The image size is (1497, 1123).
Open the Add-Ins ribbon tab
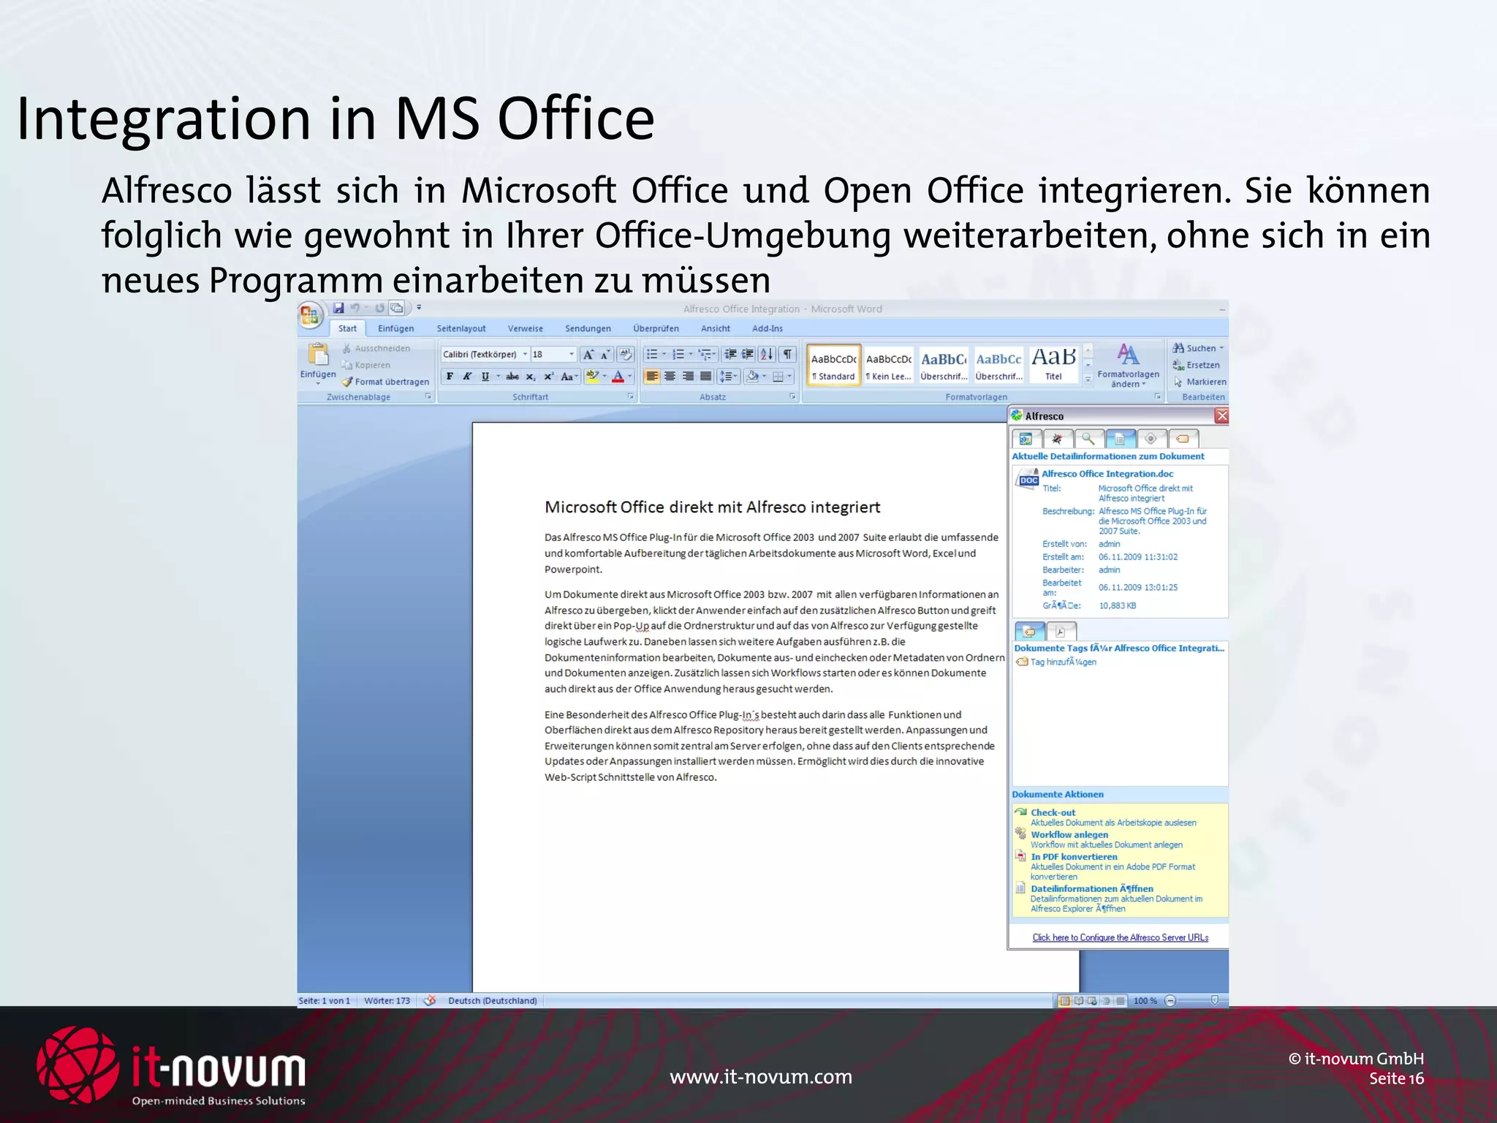[768, 329]
